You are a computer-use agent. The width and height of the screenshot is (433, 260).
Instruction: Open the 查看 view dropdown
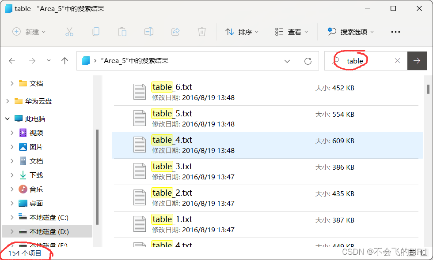click(x=291, y=32)
